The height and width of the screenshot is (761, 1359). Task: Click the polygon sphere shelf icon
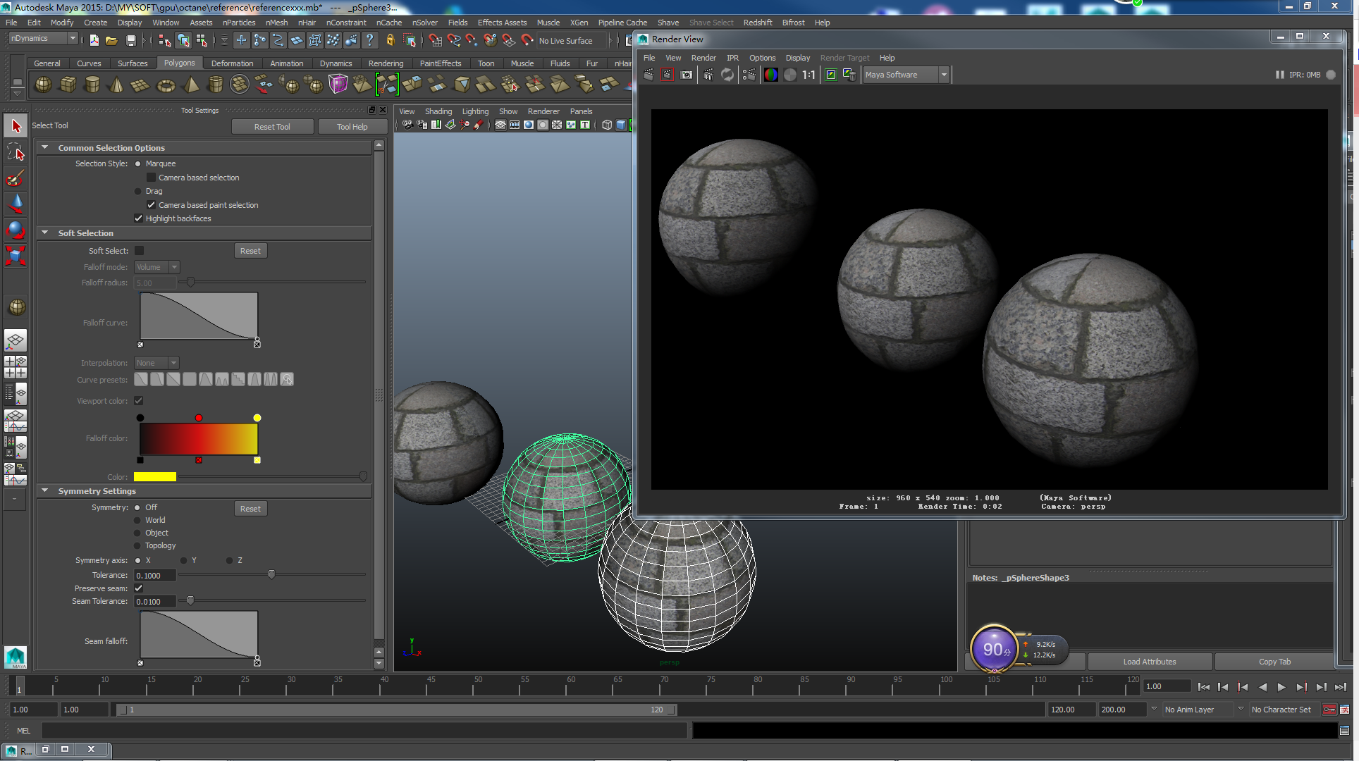point(43,85)
